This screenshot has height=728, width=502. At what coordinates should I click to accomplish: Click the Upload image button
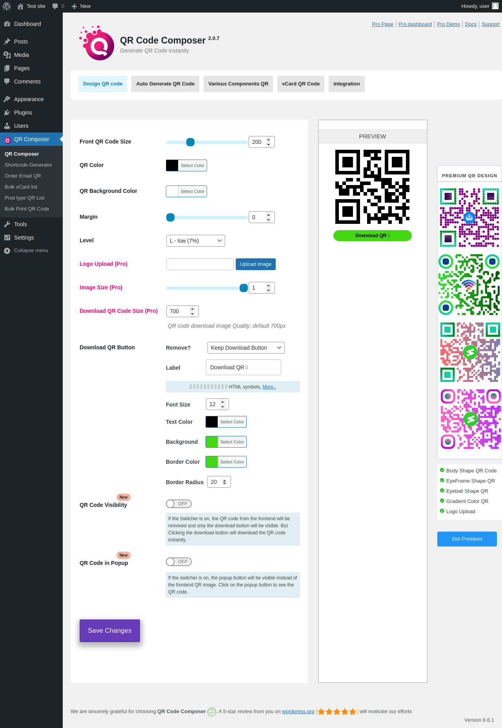(x=256, y=264)
